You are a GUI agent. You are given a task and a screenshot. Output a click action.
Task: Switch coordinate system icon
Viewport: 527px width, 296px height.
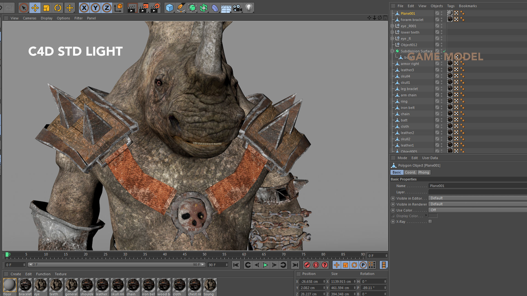coord(118,8)
